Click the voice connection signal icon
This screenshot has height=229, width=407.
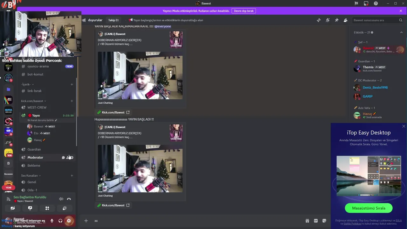[x=9, y=199]
